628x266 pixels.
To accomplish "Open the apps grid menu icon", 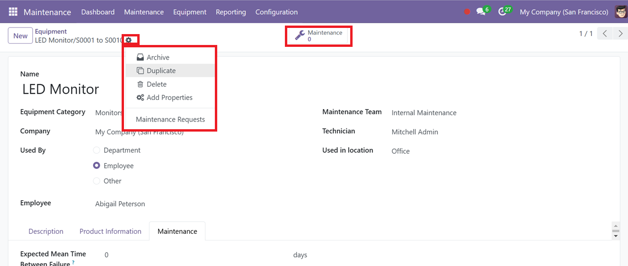I will click(13, 12).
